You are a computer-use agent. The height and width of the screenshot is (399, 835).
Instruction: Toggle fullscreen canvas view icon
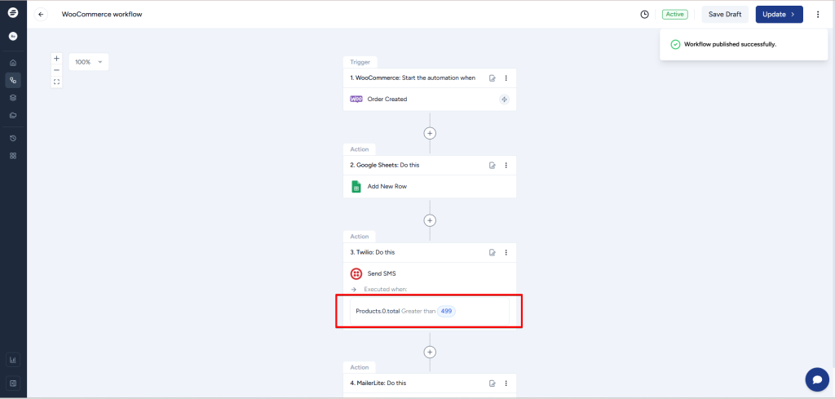pos(56,82)
